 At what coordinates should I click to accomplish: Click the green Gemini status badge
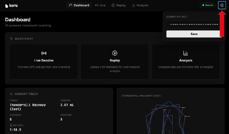coord(208,5)
